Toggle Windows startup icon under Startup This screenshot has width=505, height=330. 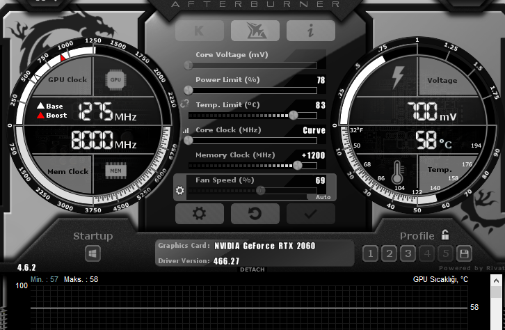click(x=93, y=253)
